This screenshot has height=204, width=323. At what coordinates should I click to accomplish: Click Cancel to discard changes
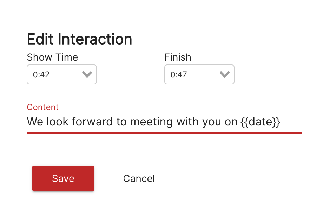[x=139, y=178]
